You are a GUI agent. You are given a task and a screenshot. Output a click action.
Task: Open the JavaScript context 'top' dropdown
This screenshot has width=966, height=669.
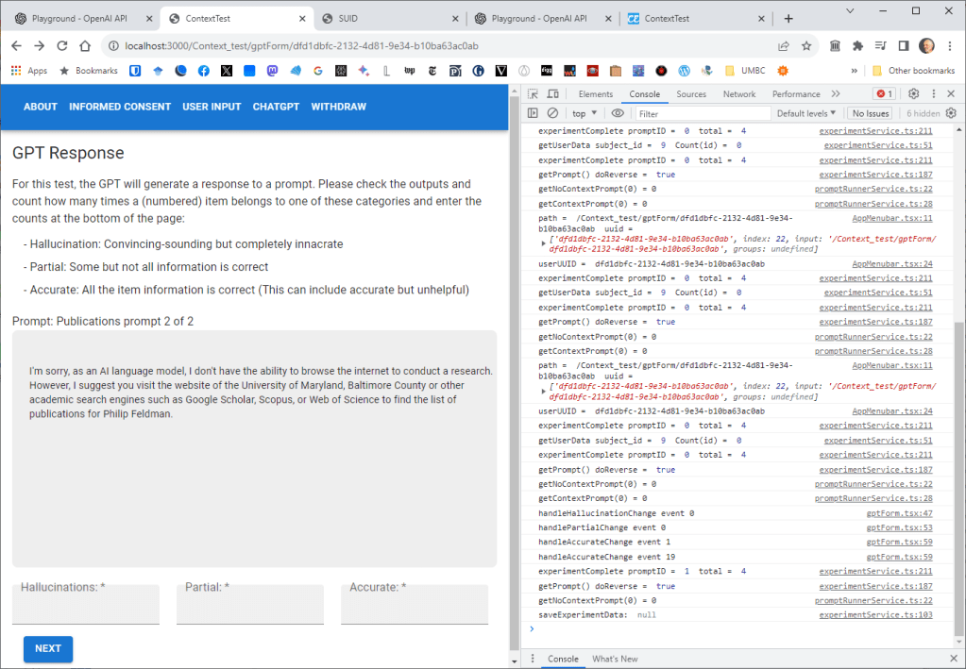(585, 113)
